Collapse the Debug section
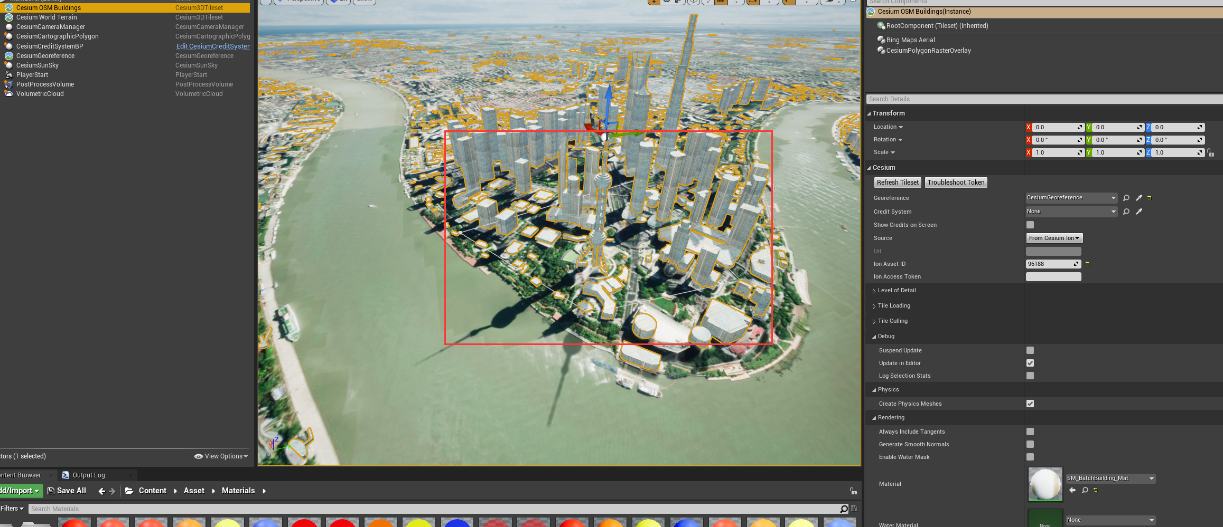Image resolution: width=1223 pixels, height=527 pixels. 874,336
